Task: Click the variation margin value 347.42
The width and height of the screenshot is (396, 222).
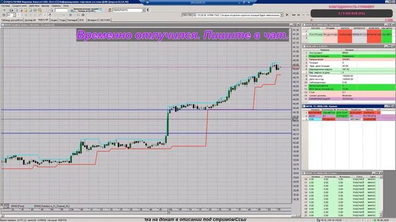Action: pos(346,70)
